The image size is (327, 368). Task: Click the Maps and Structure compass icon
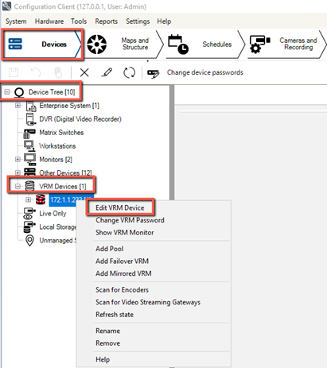97,45
